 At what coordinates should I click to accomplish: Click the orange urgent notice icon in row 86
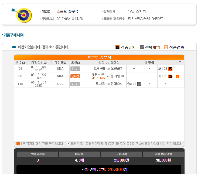pyautogui.click(x=177, y=76)
